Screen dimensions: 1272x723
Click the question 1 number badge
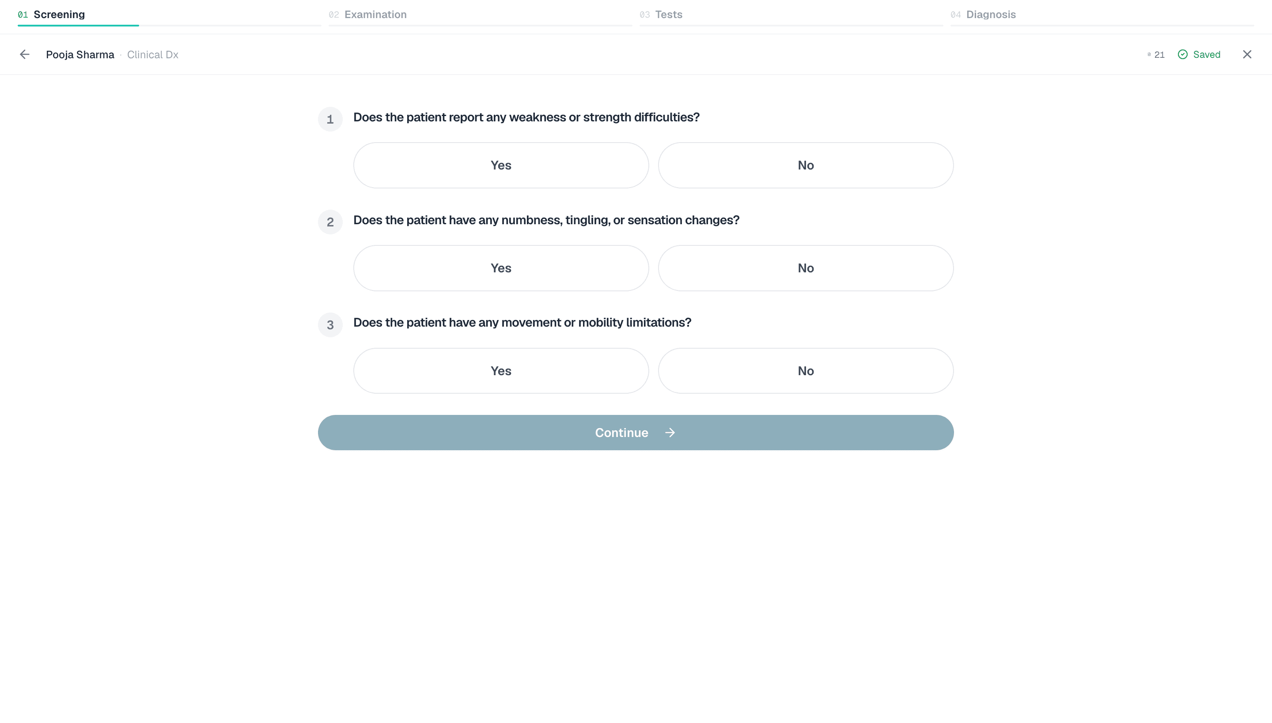point(330,119)
